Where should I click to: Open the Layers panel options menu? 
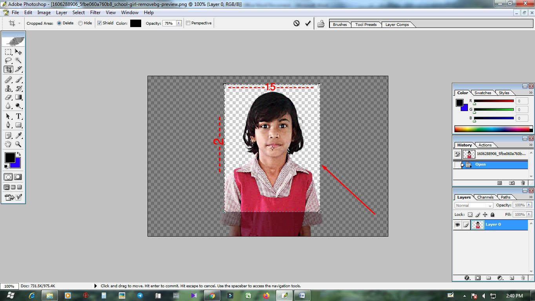tap(531, 197)
